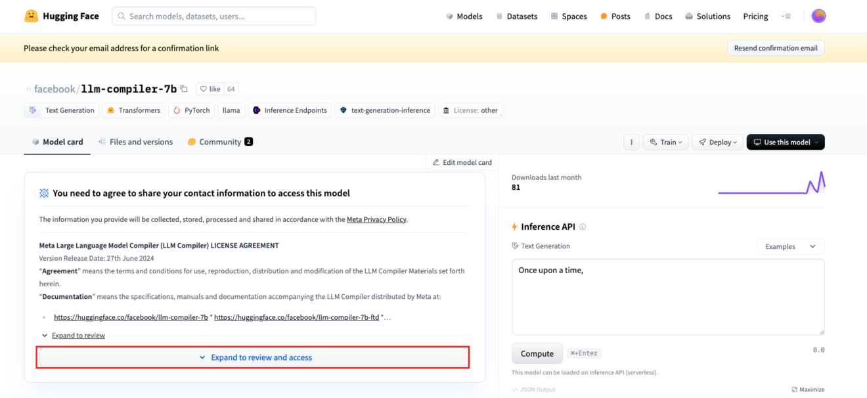Click inside the Once upon a time textbox

tap(668, 297)
